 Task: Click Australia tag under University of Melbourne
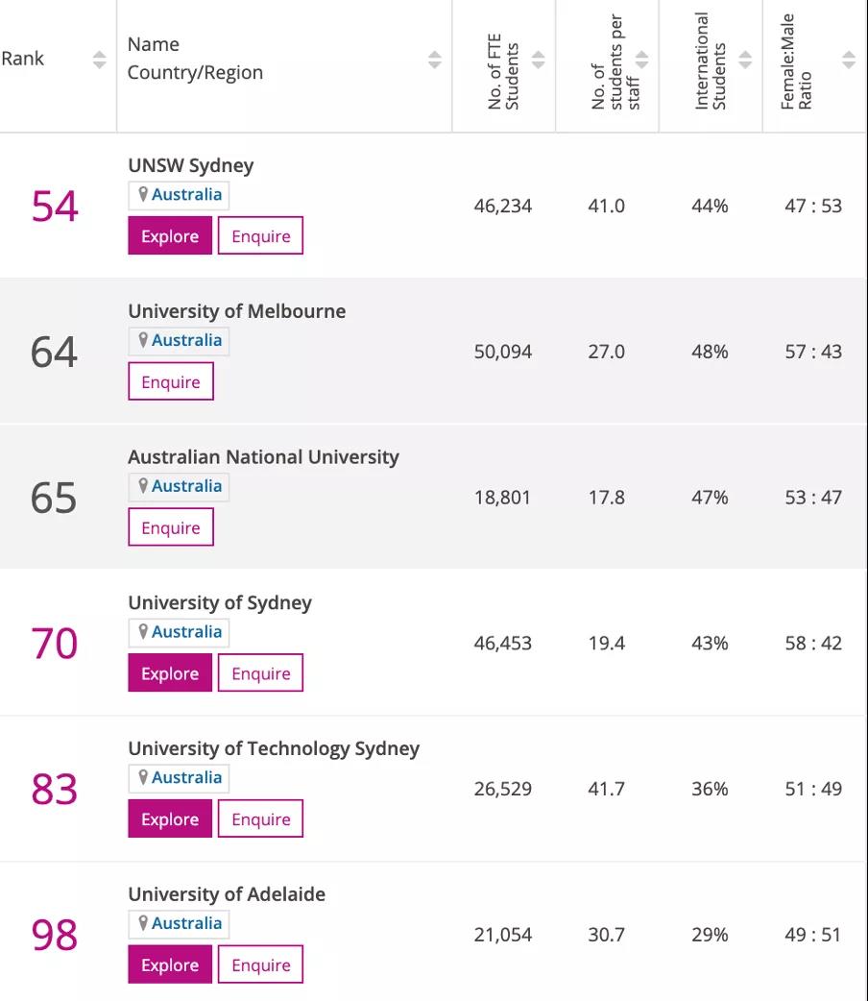click(x=186, y=340)
